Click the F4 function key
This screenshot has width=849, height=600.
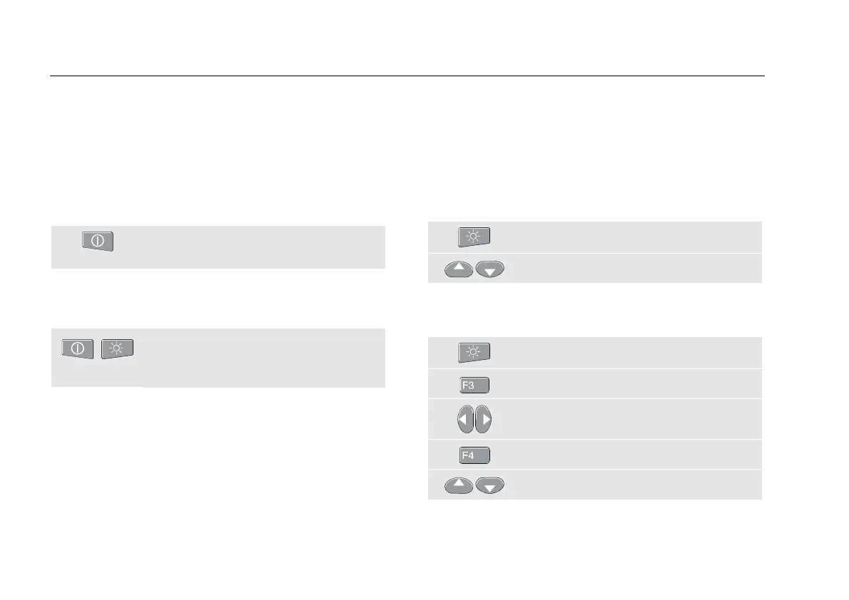tap(474, 455)
